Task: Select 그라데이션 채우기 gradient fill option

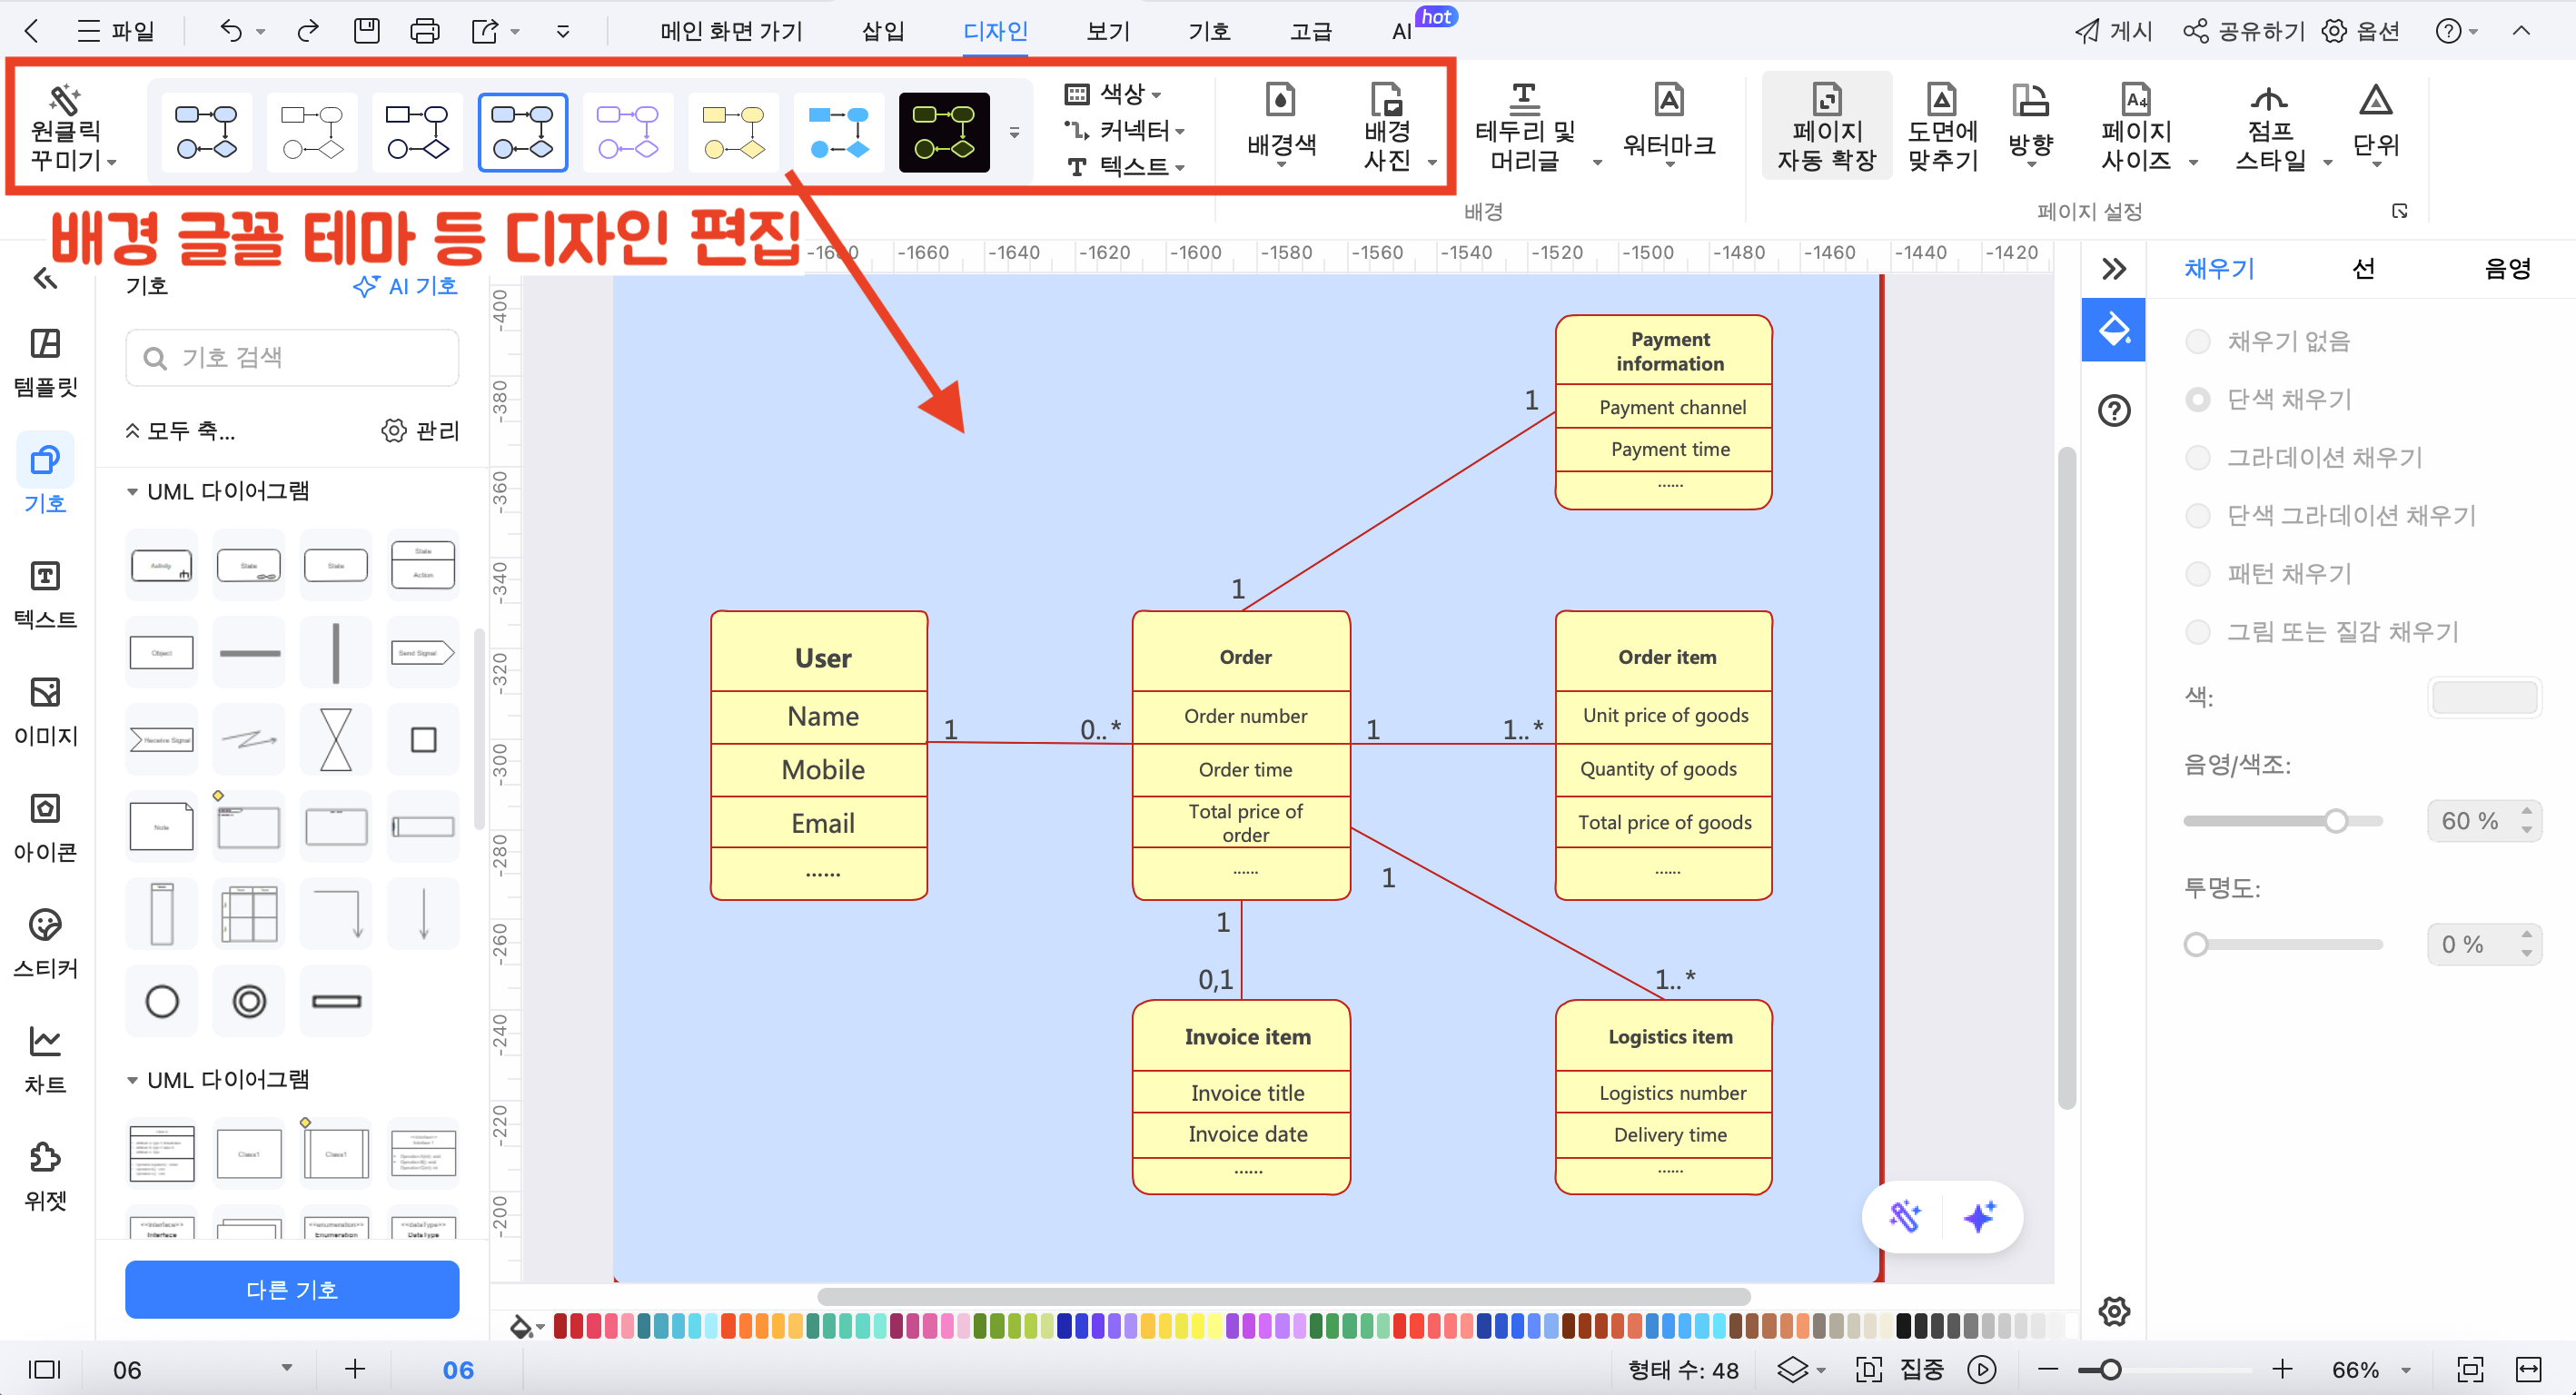Action: (2197, 457)
